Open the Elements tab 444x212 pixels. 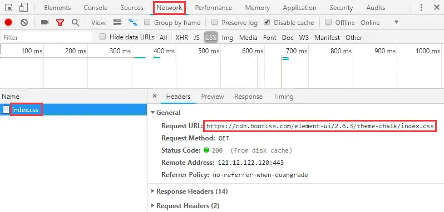click(57, 8)
